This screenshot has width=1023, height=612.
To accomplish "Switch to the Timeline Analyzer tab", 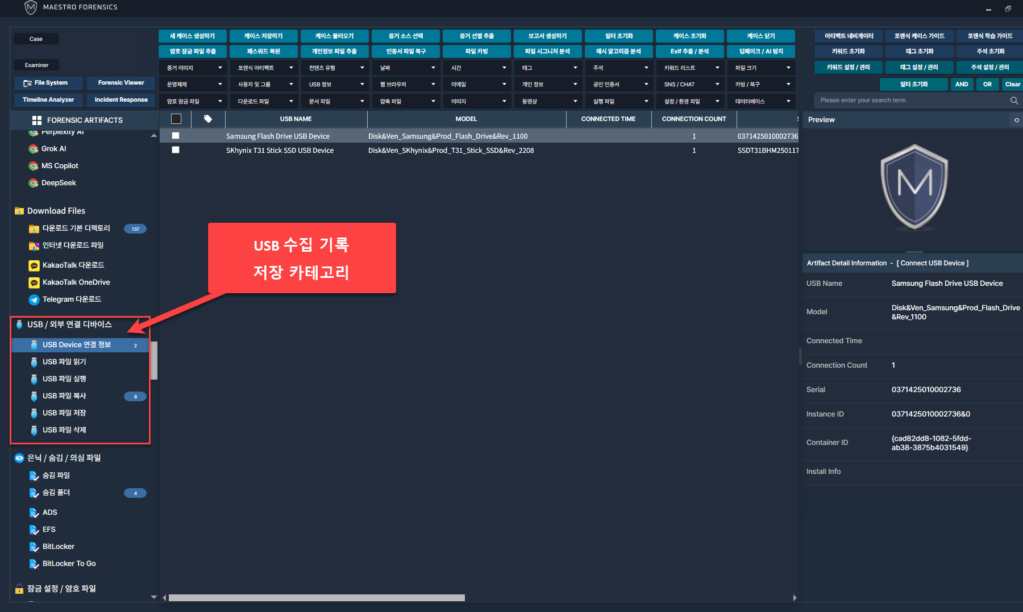I will (x=48, y=100).
